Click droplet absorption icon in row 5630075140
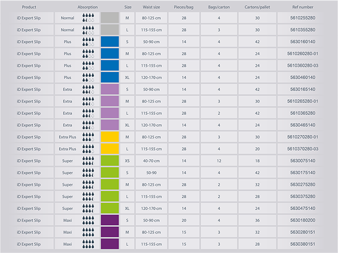Viewport: 338px width, 253px height. click(x=88, y=160)
